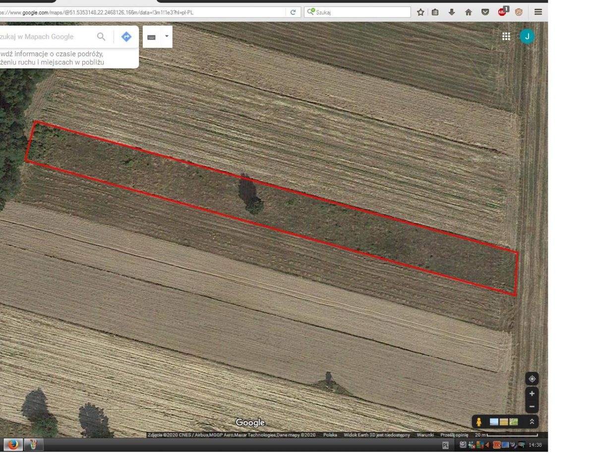Open the Adblock Plus extension icon

(x=503, y=11)
